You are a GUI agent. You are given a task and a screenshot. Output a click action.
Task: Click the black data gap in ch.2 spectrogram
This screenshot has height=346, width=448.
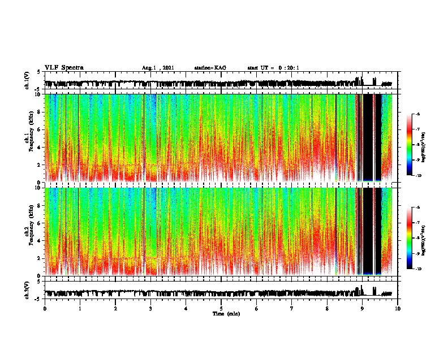click(x=372, y=231)
